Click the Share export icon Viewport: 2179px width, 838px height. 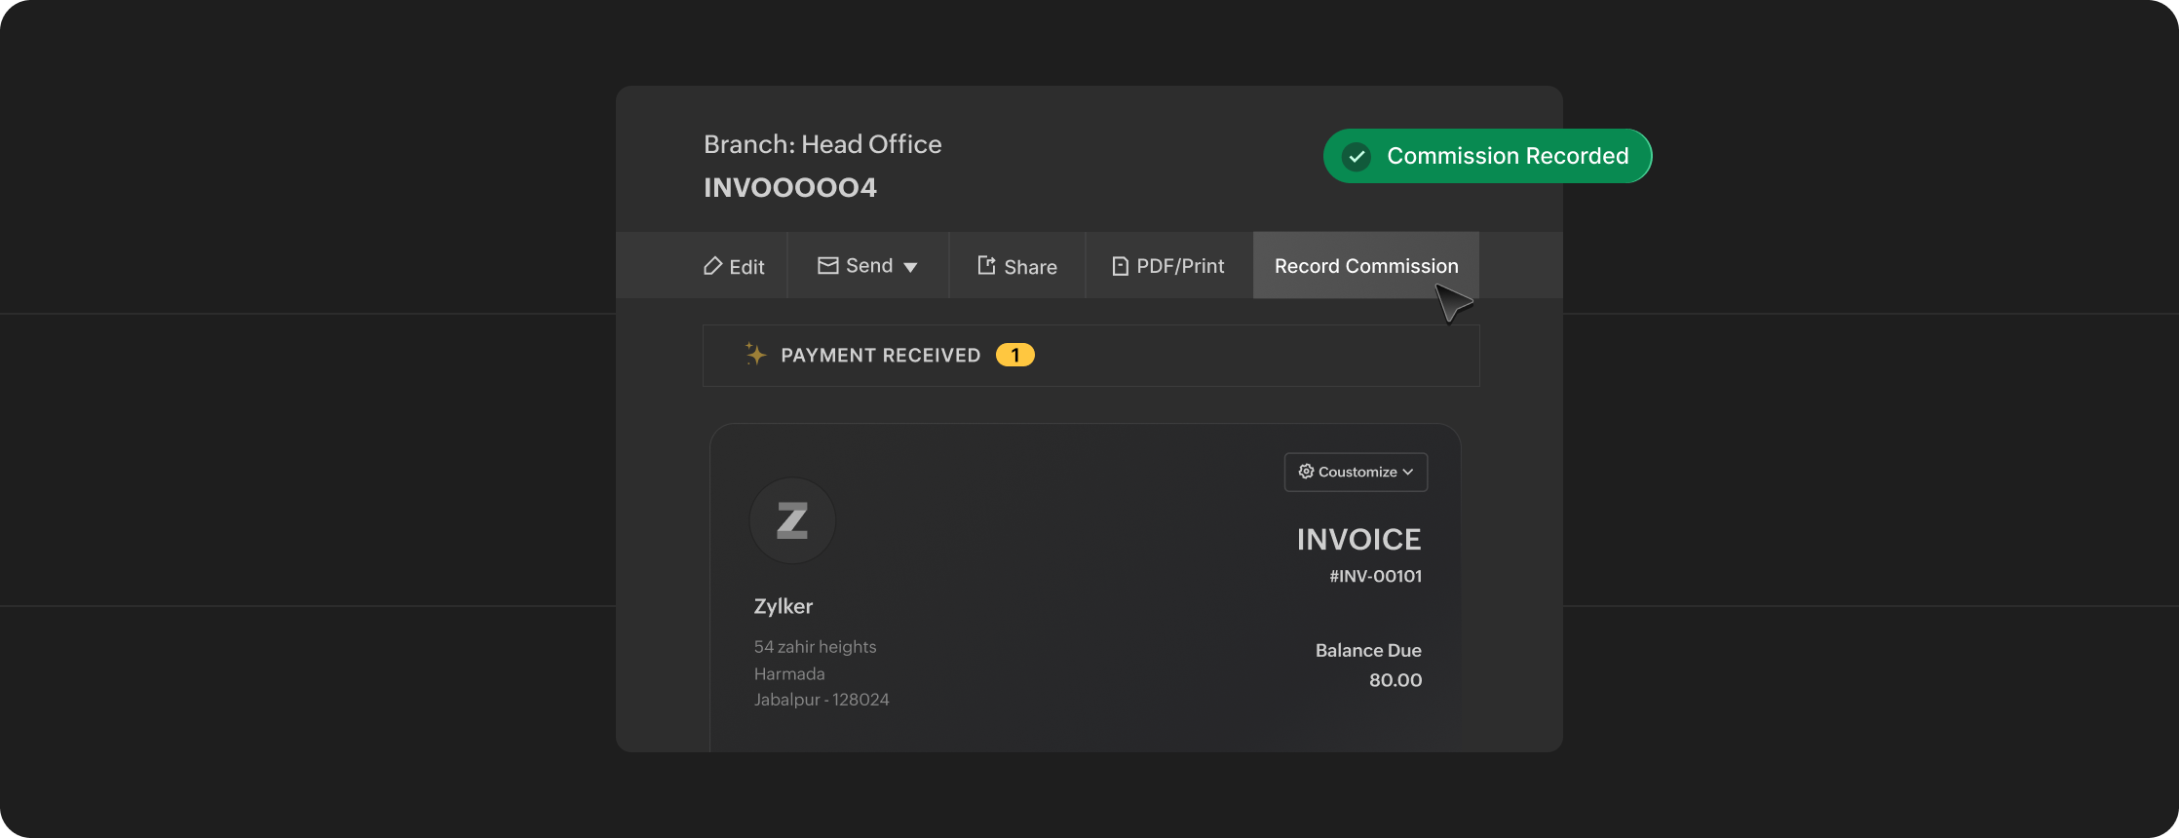[x=986, y=266]
